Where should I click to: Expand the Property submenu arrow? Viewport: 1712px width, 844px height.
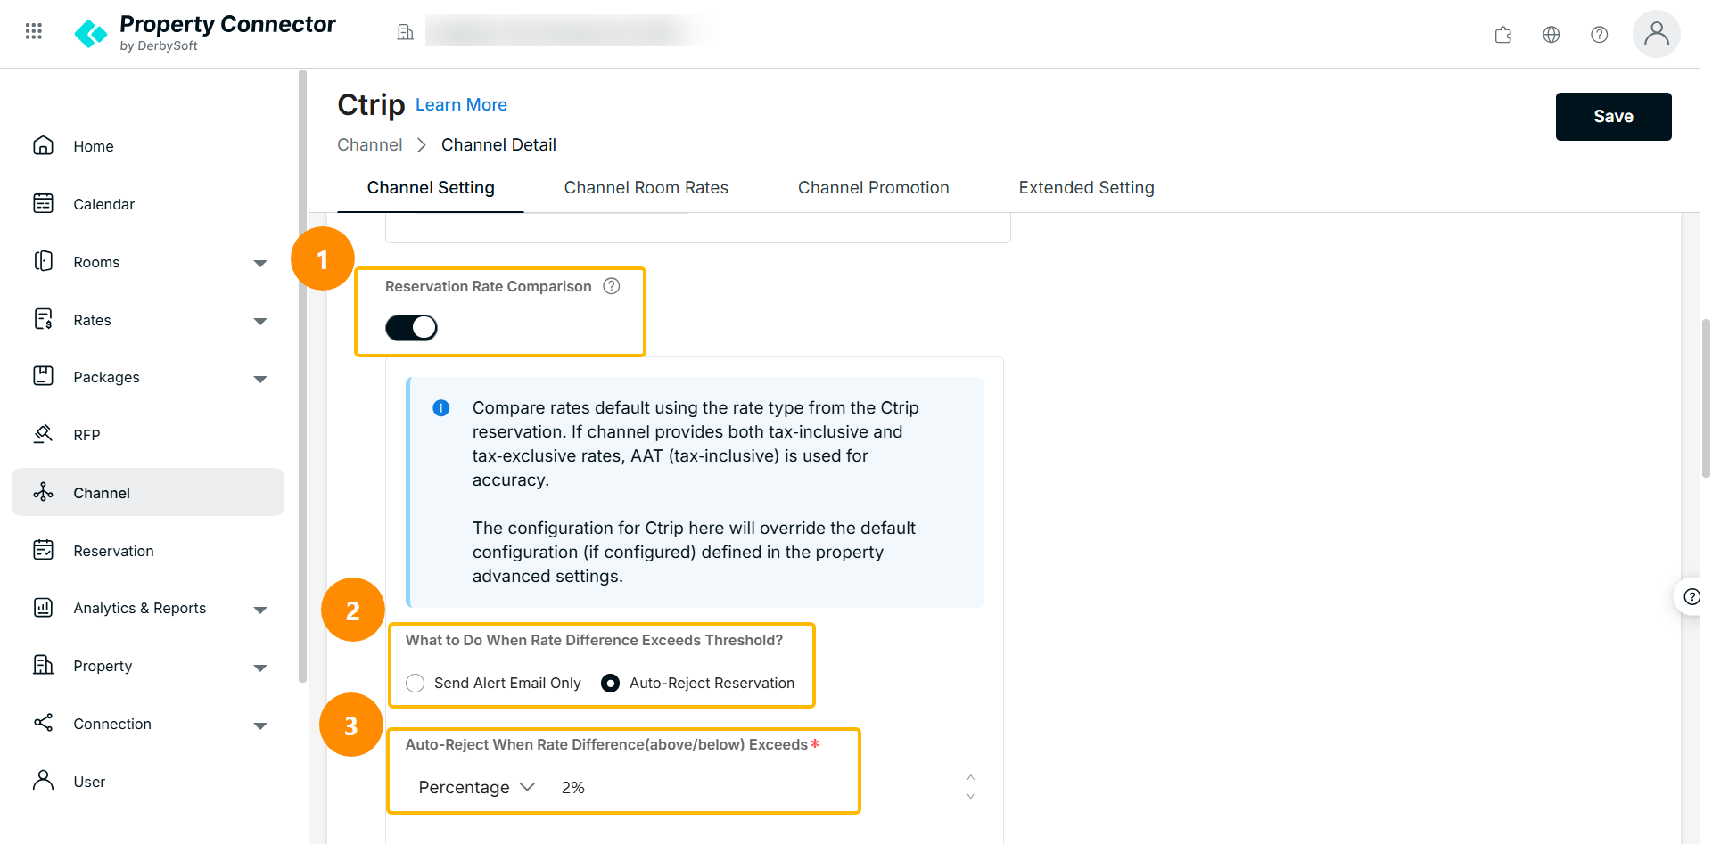260,668
